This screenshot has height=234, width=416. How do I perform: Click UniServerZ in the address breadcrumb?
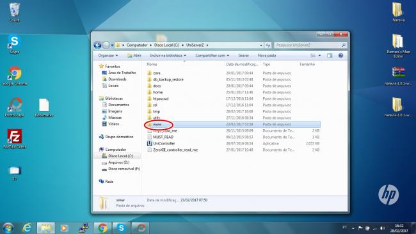click(195, 45)
